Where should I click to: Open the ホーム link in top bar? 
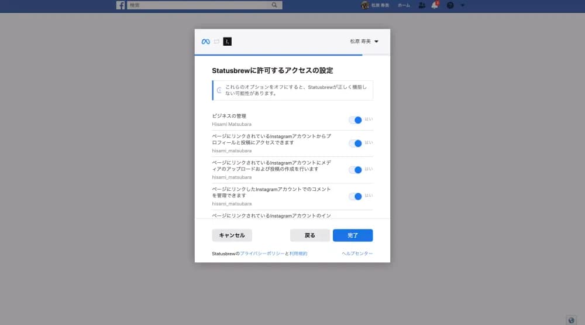(404, 5)
